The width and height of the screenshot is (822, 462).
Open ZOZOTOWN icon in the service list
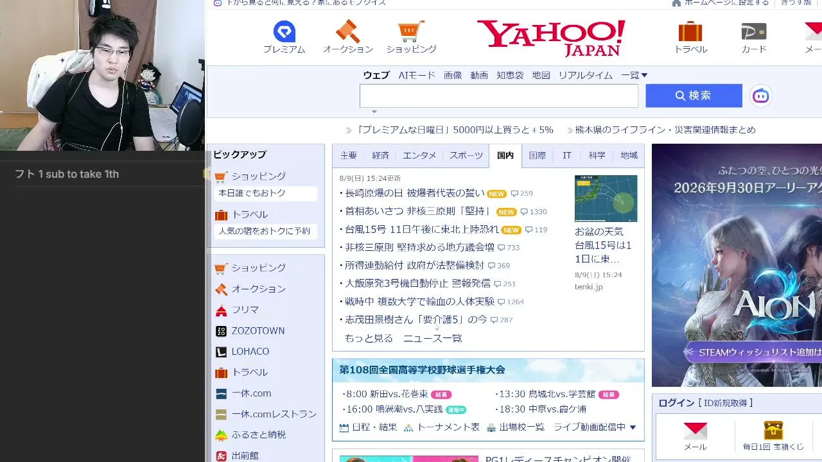[222, 331]
